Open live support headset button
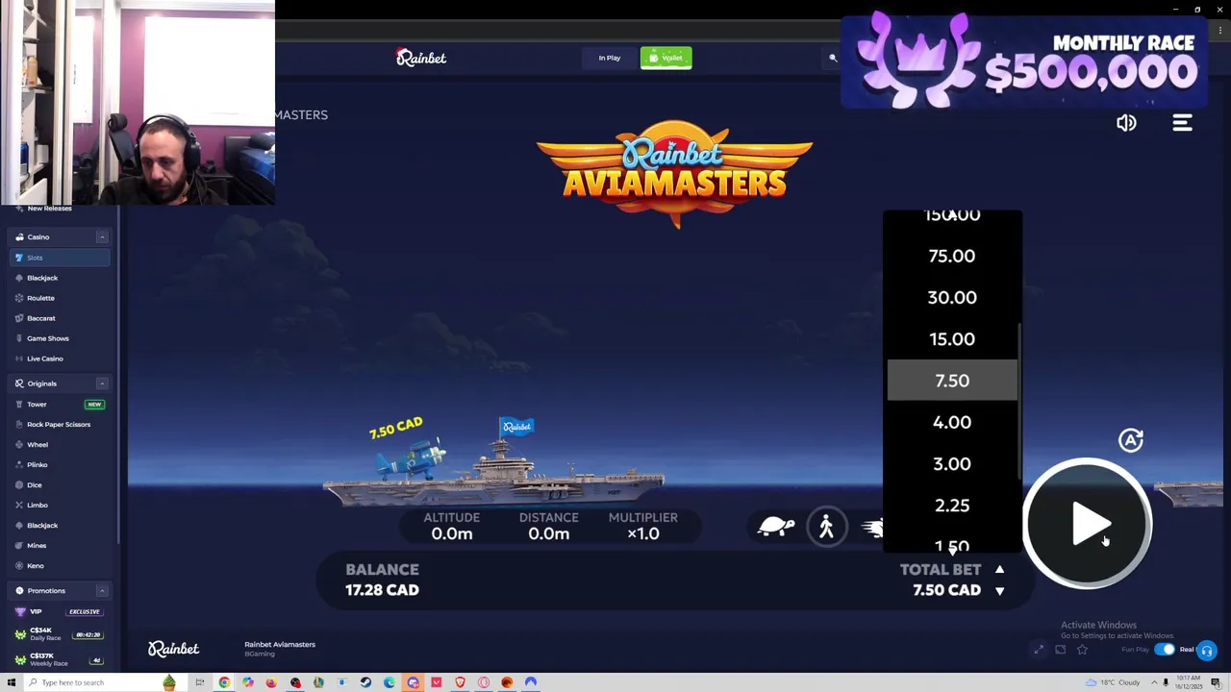Viewport: 1231px width, 692px height. (1207, 651)
